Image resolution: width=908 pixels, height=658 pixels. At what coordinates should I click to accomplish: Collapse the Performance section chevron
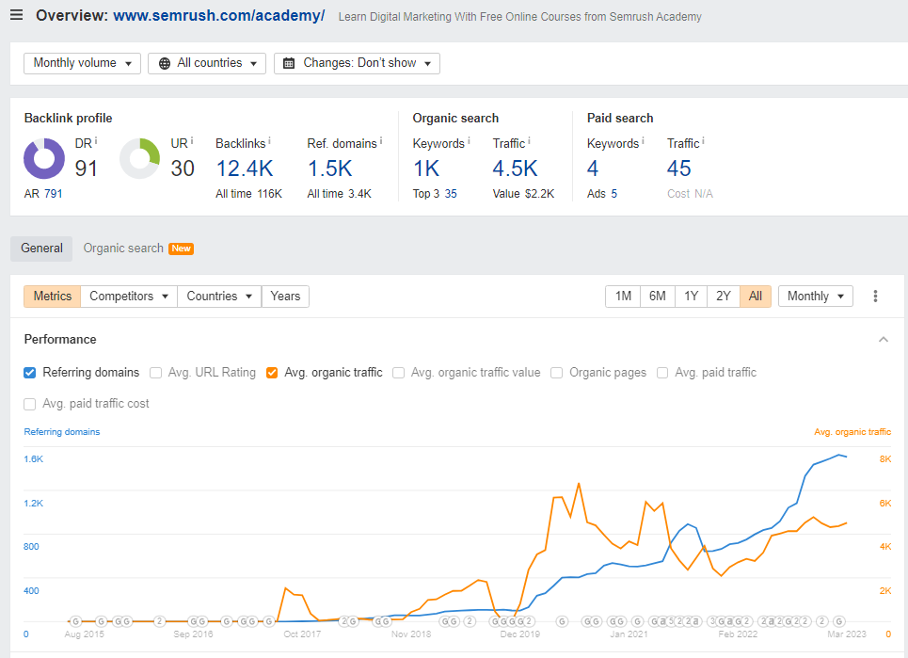(x=884, y=340)
